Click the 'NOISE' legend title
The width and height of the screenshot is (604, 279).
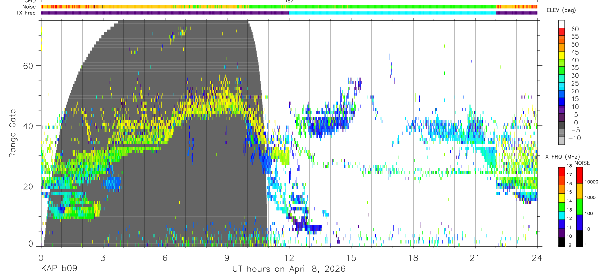tap(582, 163)
